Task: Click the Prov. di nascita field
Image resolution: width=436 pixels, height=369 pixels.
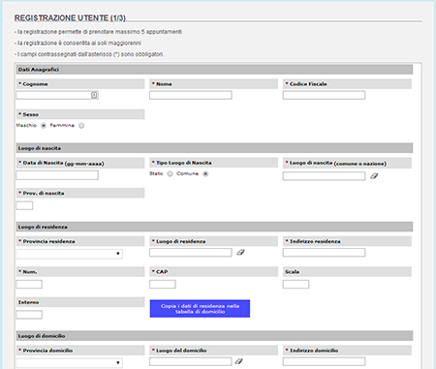Action: [x=24, y=205]
